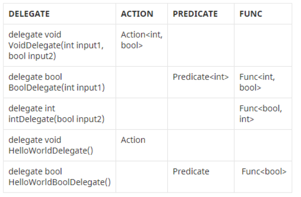Image resolution: width=301 pixels, height=197 pixels.
Task: Click empty Action cell in BoolDelegate row
Action: coord(142,82)
